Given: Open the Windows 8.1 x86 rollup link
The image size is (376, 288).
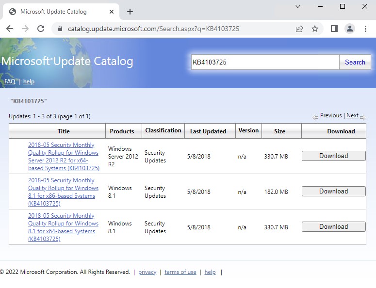Looking at the screenshot, I should click(63, 192).
